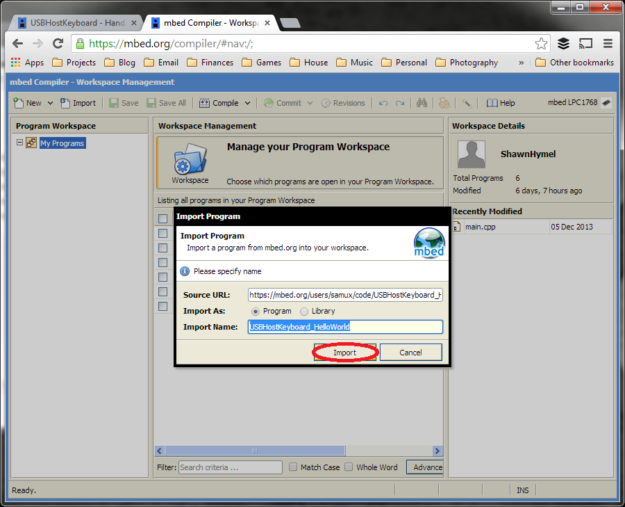The width and height of the screenshot is (625, 507).
Task: Select the Library radio button
Action: [x=304, y=312]
